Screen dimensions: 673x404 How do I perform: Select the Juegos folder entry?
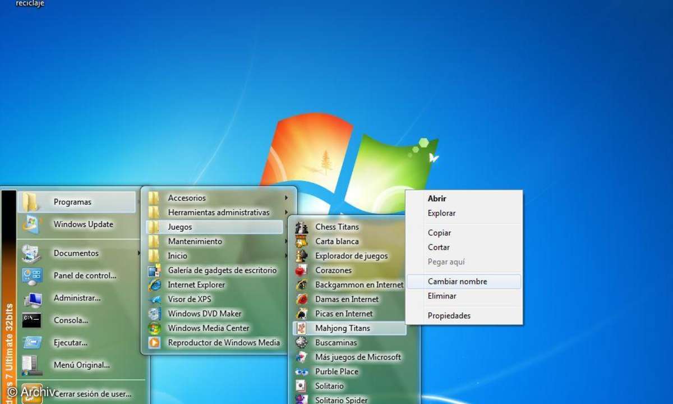click(x=214, y=227)
